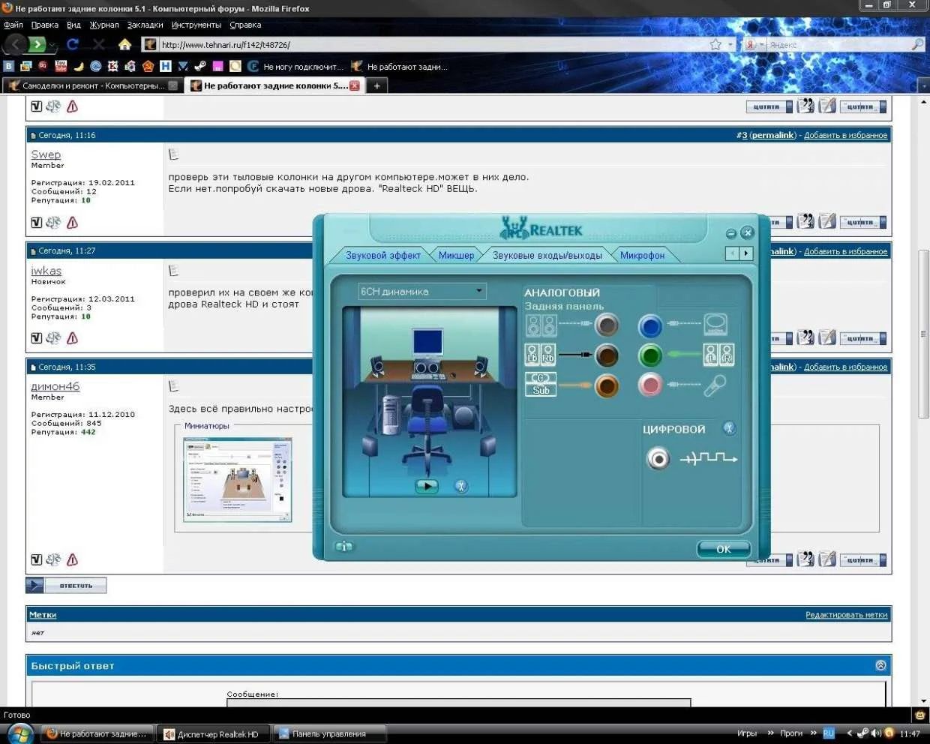
Task: Click the digital S/PDIF coaxial jack
Action: [x=658, y=457]
